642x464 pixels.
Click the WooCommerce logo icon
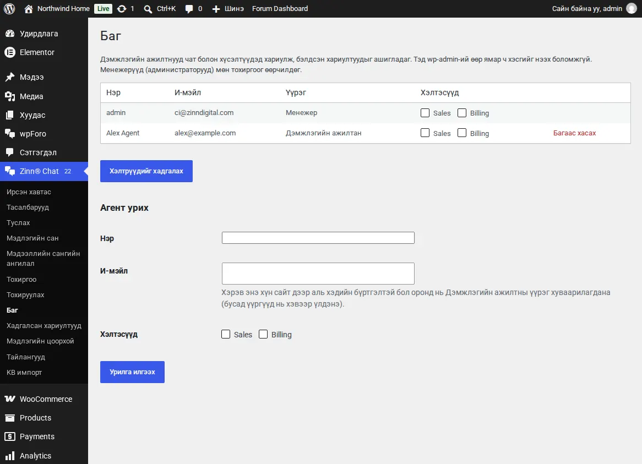pos(10,399)
